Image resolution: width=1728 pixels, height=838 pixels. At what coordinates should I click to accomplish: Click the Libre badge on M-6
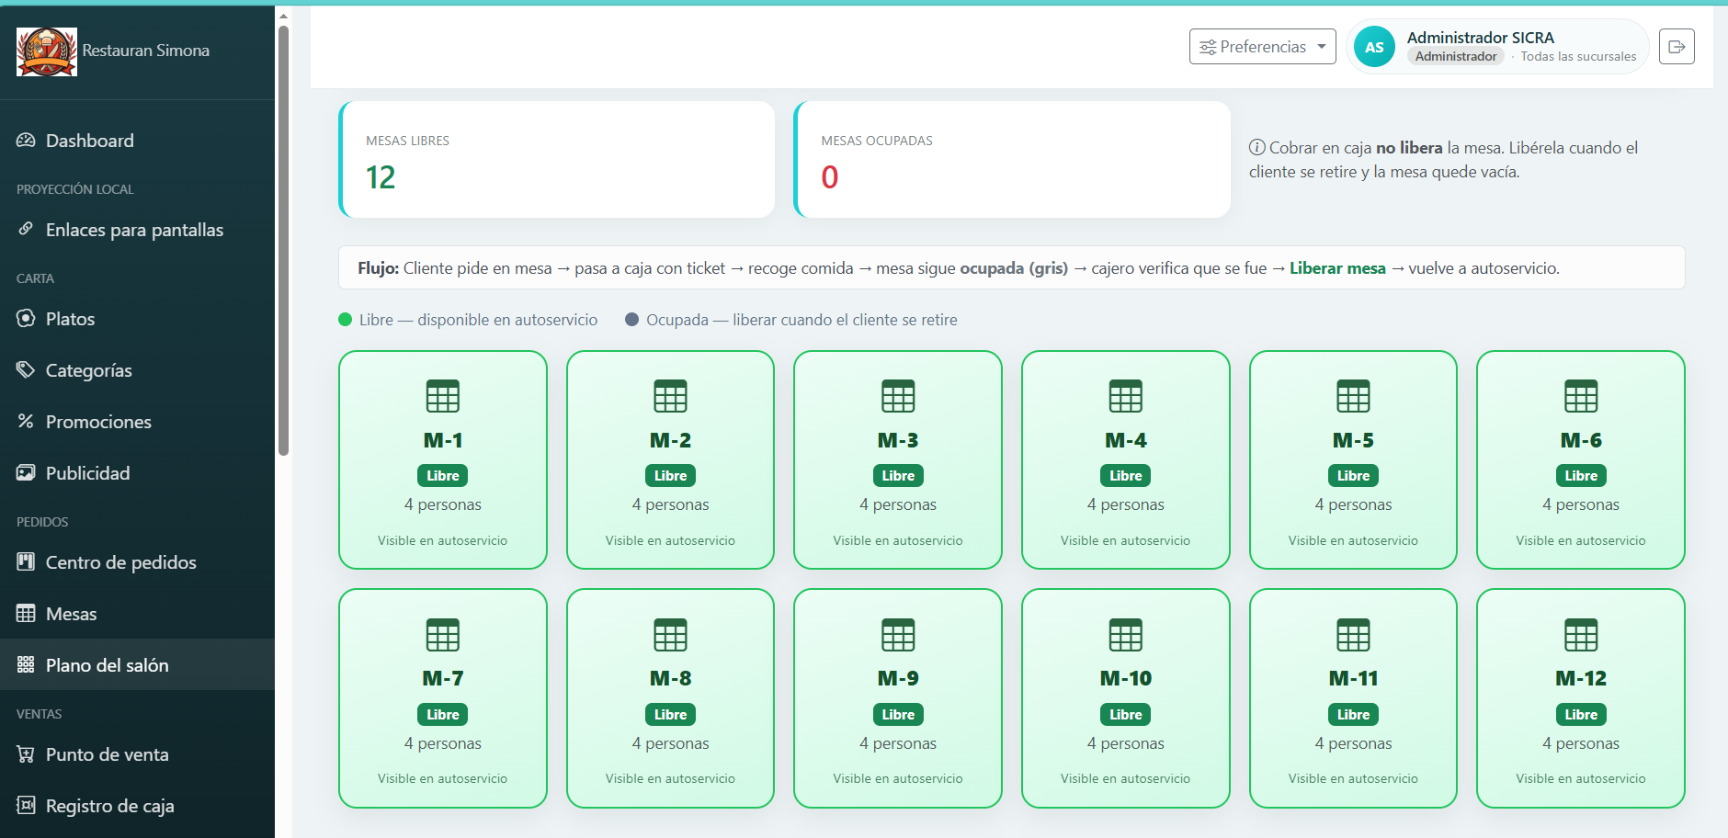(1581, 475)
